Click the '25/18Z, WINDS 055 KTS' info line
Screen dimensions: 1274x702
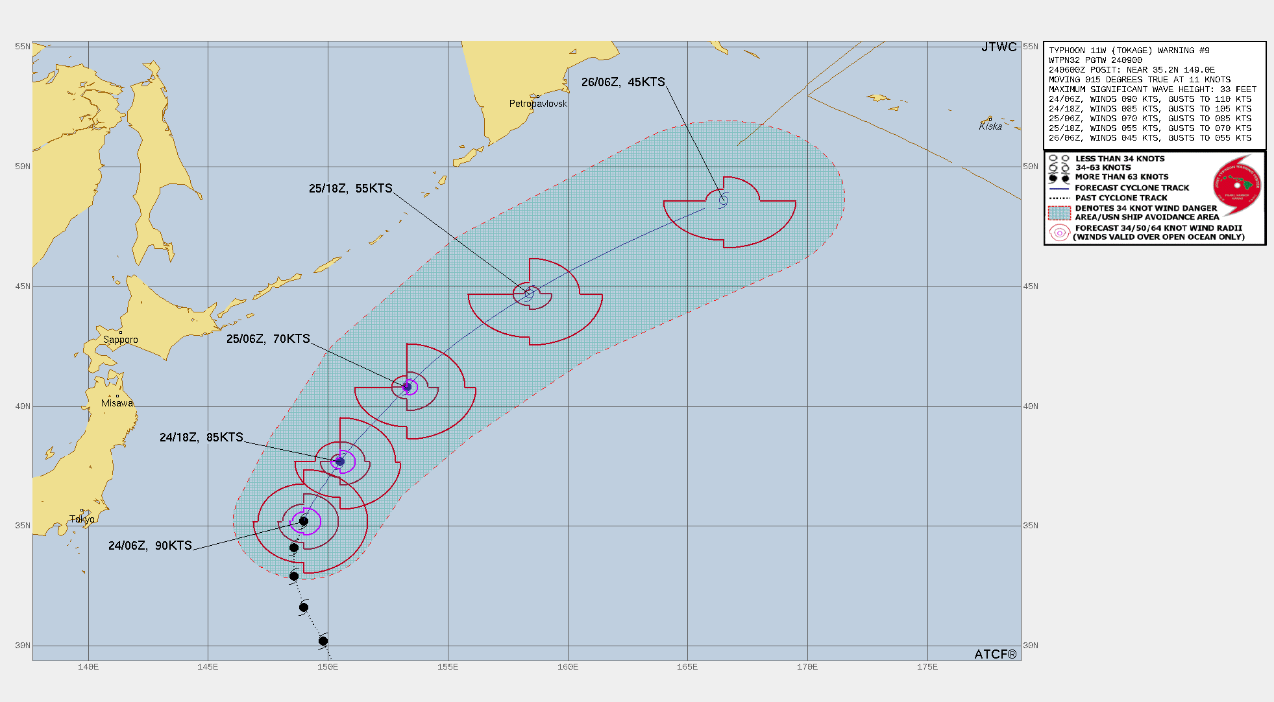pos(1149,128)
